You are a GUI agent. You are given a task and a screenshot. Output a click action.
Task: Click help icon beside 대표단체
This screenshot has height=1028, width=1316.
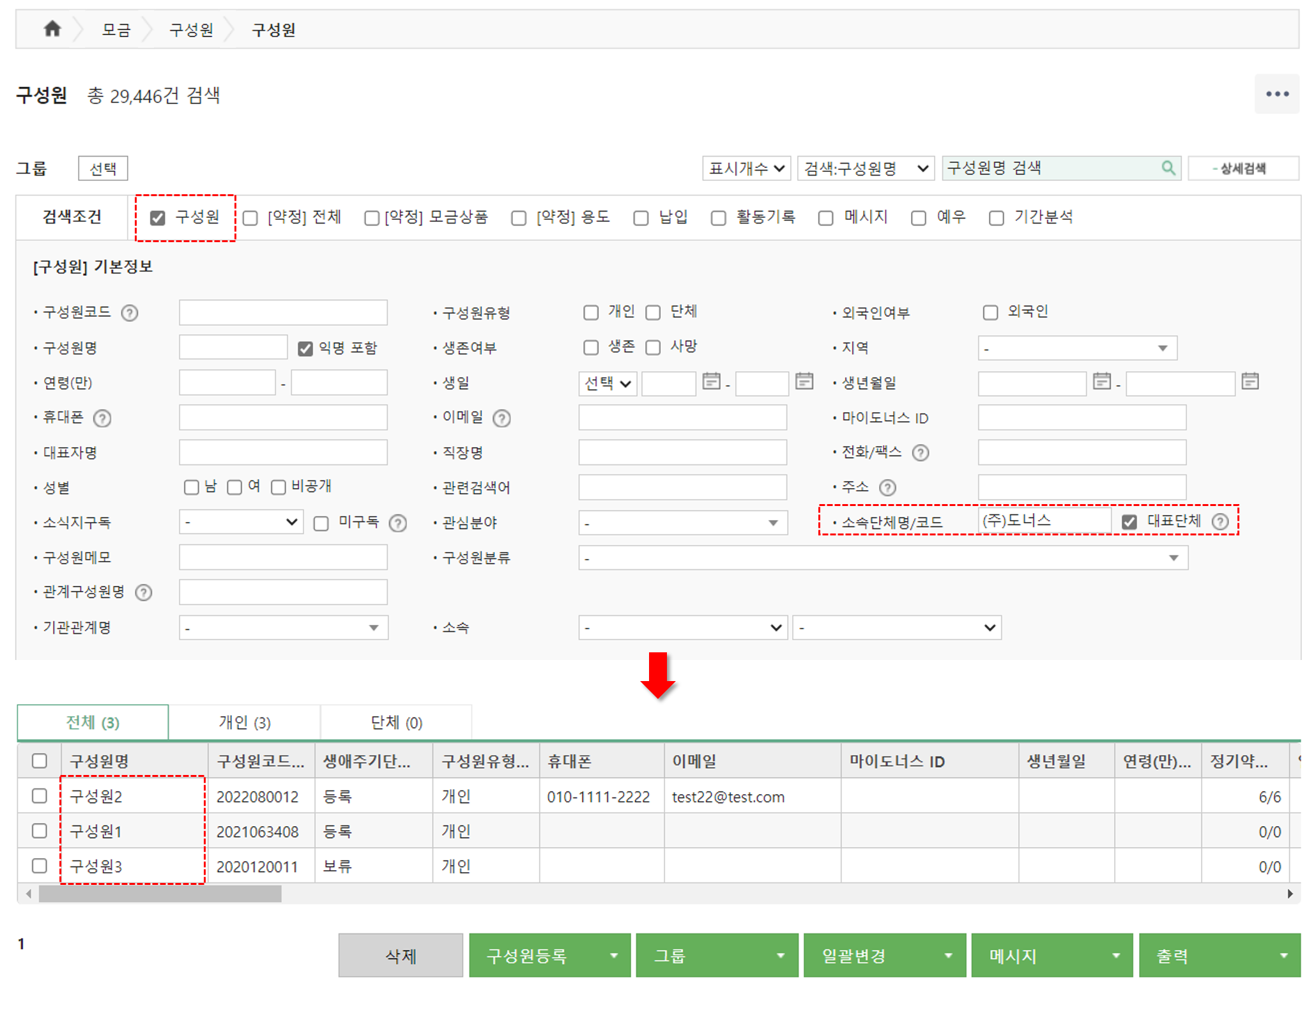point(1220,522)
